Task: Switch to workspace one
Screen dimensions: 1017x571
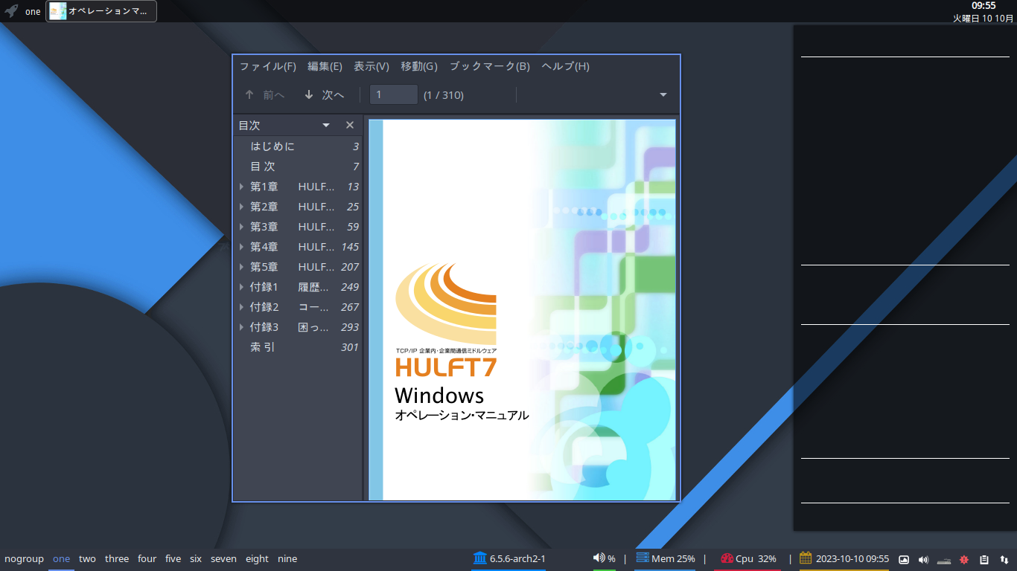Action: click(61, 559)
